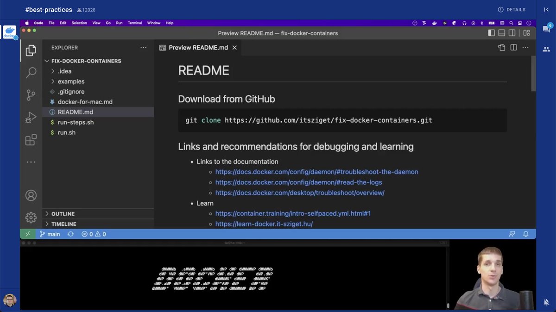556x312 pixels.
Task: Open the Code menu
Action: click(38, 23)
